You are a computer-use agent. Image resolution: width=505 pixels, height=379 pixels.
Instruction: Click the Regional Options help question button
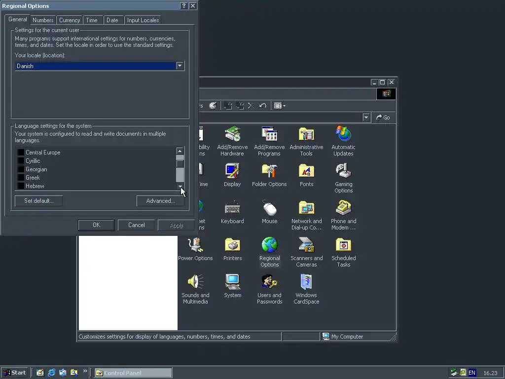click(183, 6)
